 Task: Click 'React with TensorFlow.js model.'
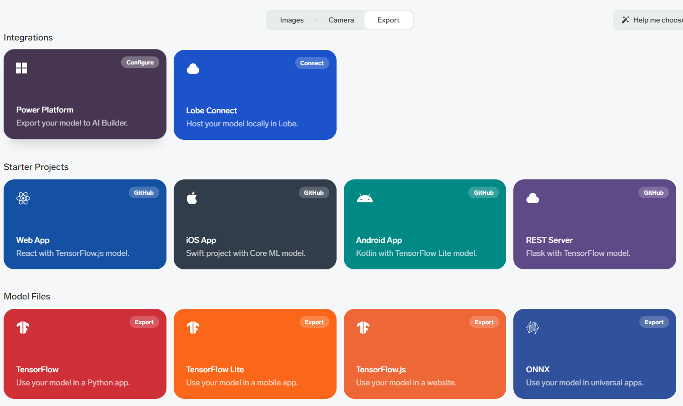pos(73,253)
